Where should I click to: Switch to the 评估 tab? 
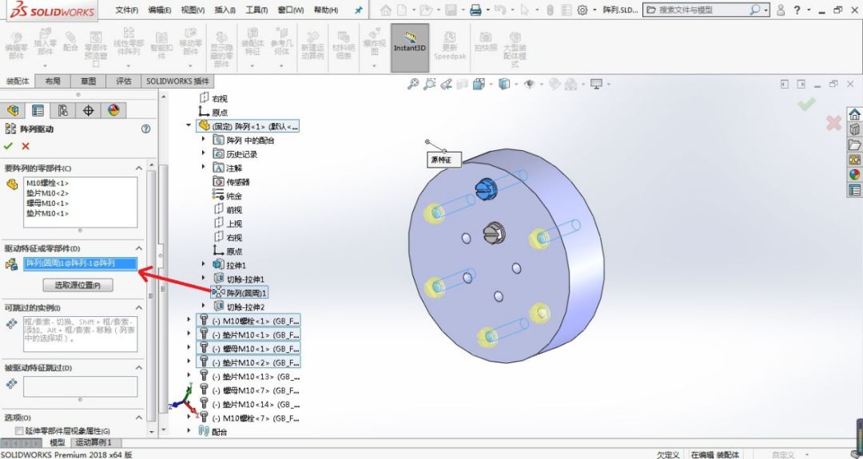[x=124, y=81]
